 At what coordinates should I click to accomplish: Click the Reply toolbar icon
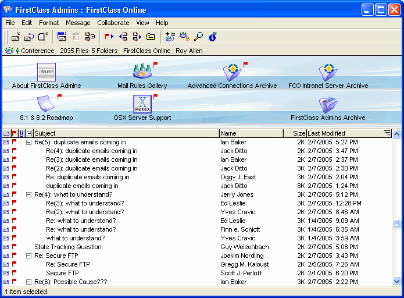point(29,37)
